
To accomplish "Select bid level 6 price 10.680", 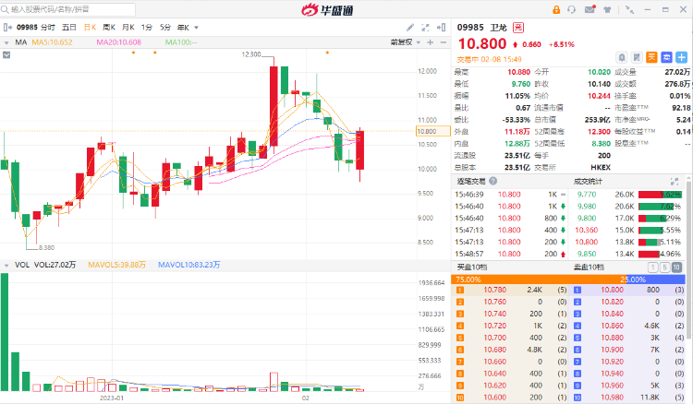I will [494, 350].
